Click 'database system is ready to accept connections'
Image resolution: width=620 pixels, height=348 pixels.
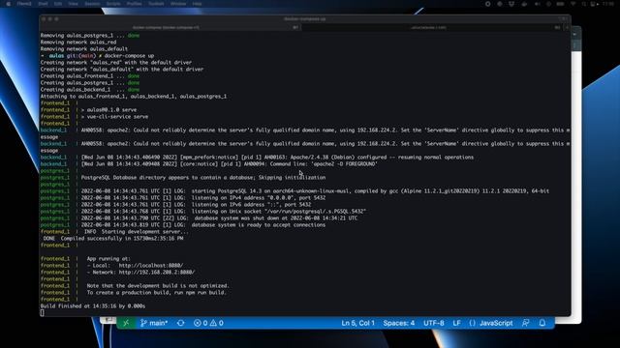pos(259,225)
